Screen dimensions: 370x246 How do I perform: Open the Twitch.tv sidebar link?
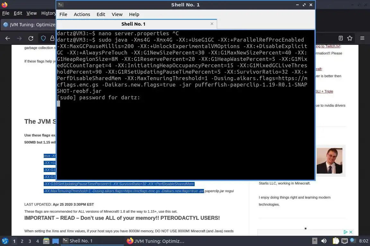click(x=328, y=46)
